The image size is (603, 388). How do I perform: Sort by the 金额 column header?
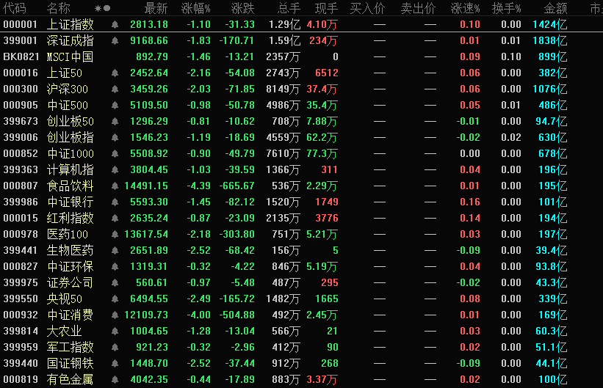[556, 8]
